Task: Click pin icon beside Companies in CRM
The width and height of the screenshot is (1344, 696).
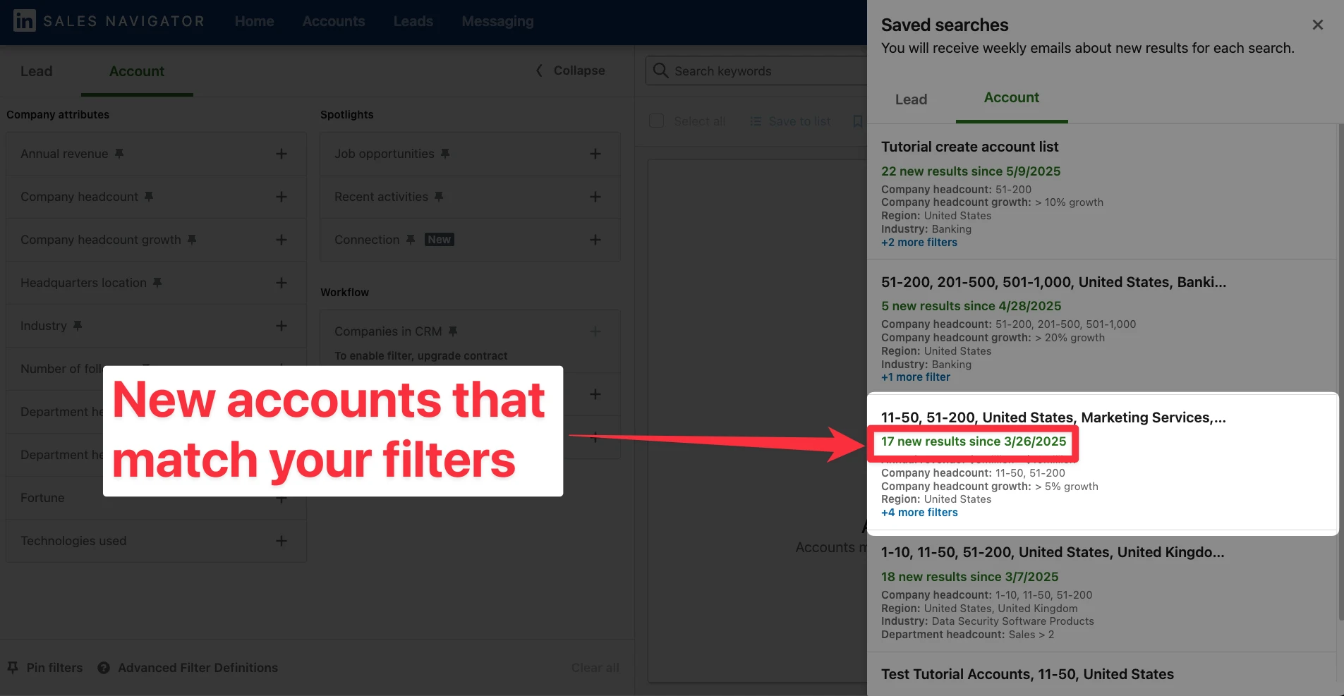Action: coord(453,331)
